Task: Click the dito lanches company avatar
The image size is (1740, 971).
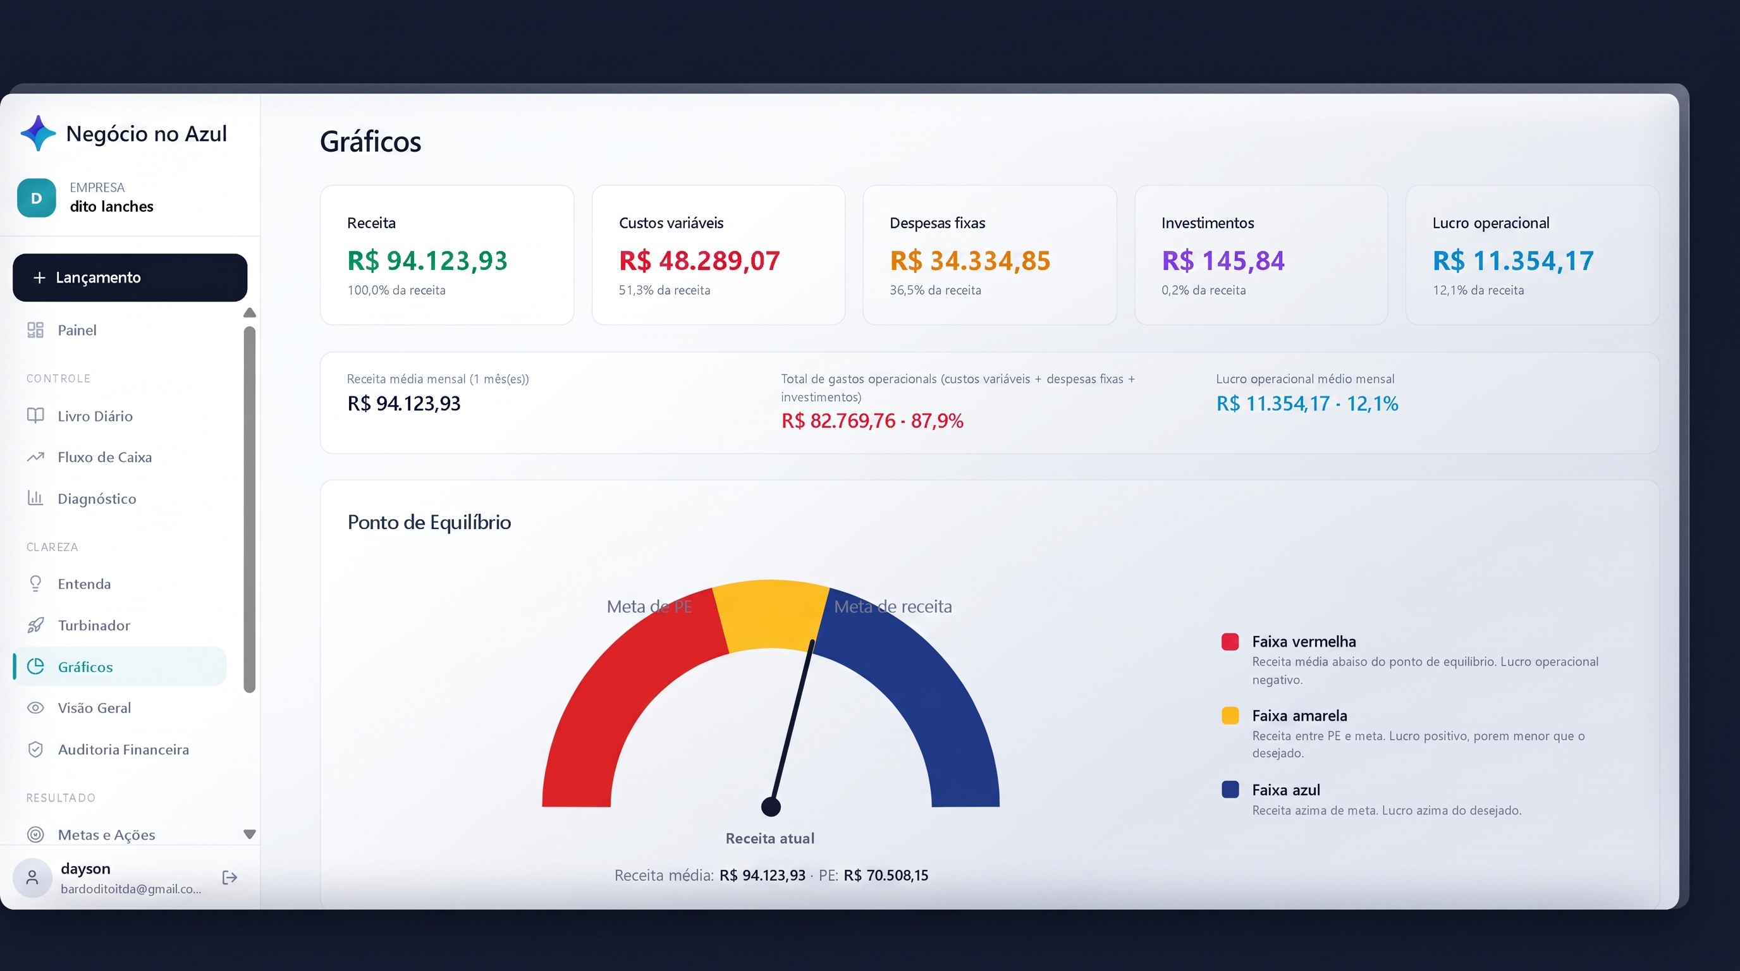Action: coord(37,198)
